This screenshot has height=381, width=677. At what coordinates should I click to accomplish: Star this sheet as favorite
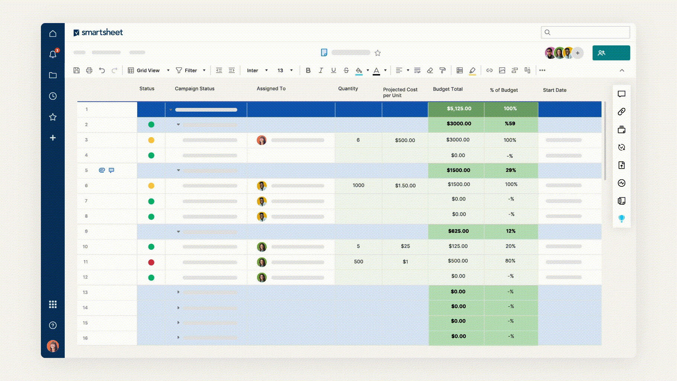pyautogui.click(x=378, y=53)
